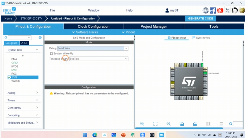Rotate chip clockwise icon
This screenshot has width=245, height=138.
click(x=182, y=124)
